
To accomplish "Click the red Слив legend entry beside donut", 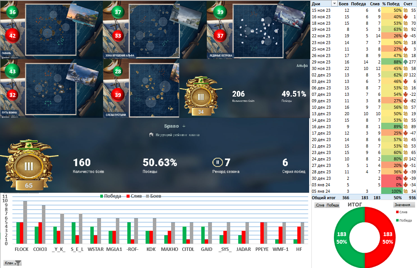I will pyautogui.click(x=402, y=212).
